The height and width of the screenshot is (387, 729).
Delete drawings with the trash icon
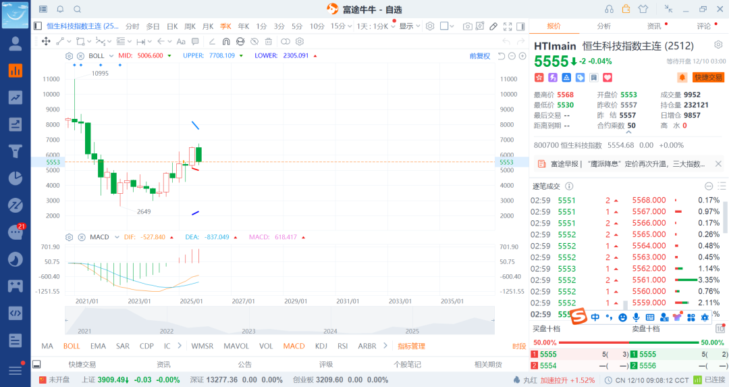pyautogui.click(x=268, y=41)
